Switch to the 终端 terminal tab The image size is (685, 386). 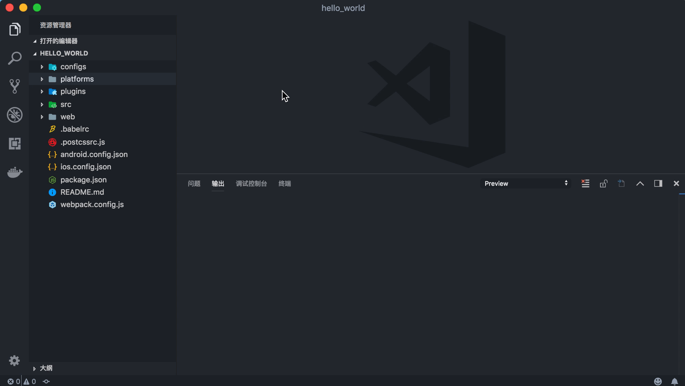click(285, 183)
